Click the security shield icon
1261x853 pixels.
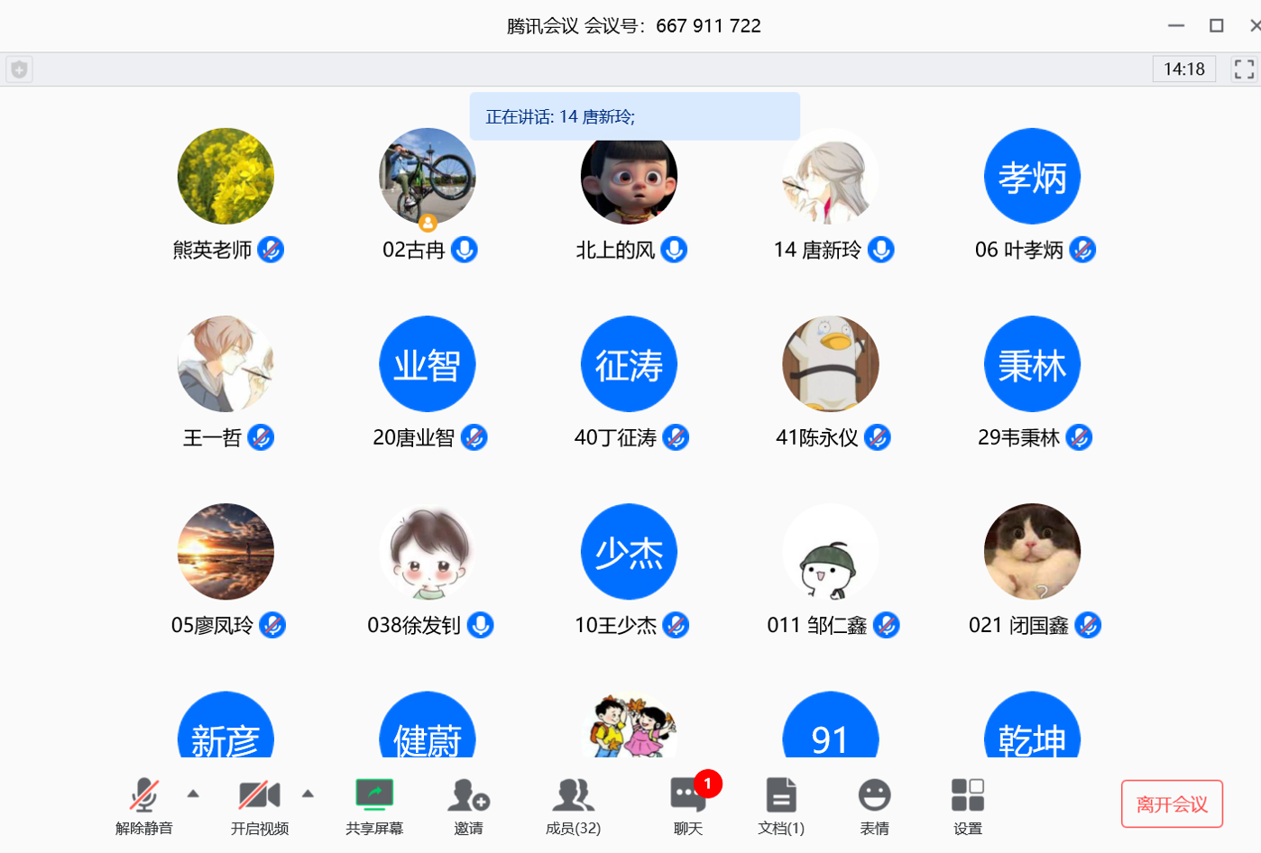(x=20, y=69)
